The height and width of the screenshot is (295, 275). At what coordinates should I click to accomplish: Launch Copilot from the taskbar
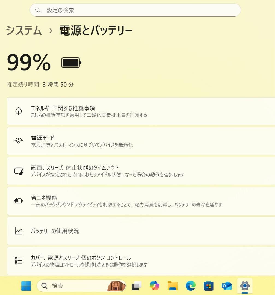pos(155,286)
